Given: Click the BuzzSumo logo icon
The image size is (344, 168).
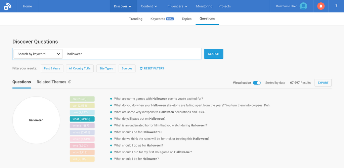Looking at the screenshot, I should (x=7, y=6).
